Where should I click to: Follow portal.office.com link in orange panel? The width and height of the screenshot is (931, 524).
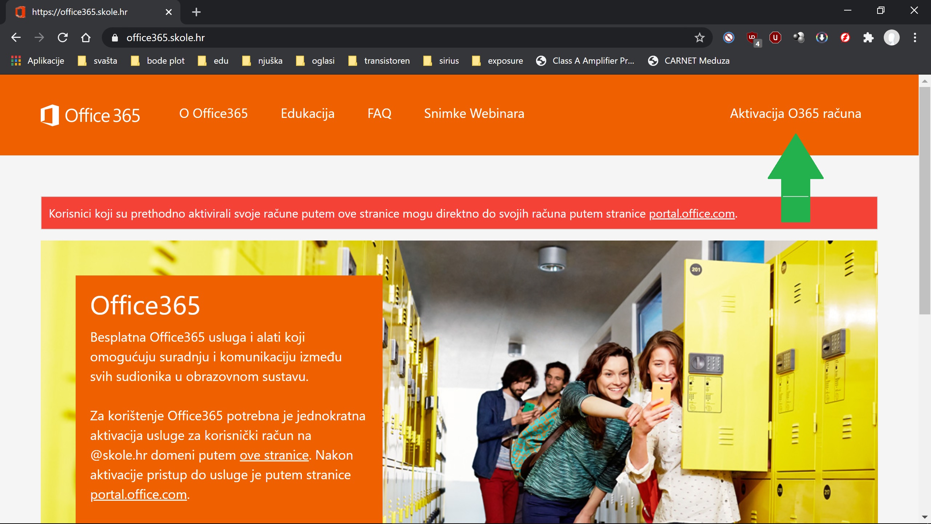click(x=139, y=495)
